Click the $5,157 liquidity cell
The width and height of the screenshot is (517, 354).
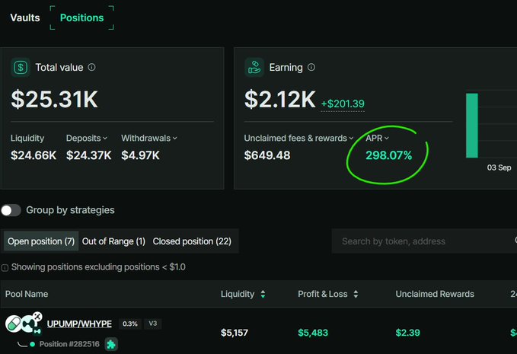(235, 333)
